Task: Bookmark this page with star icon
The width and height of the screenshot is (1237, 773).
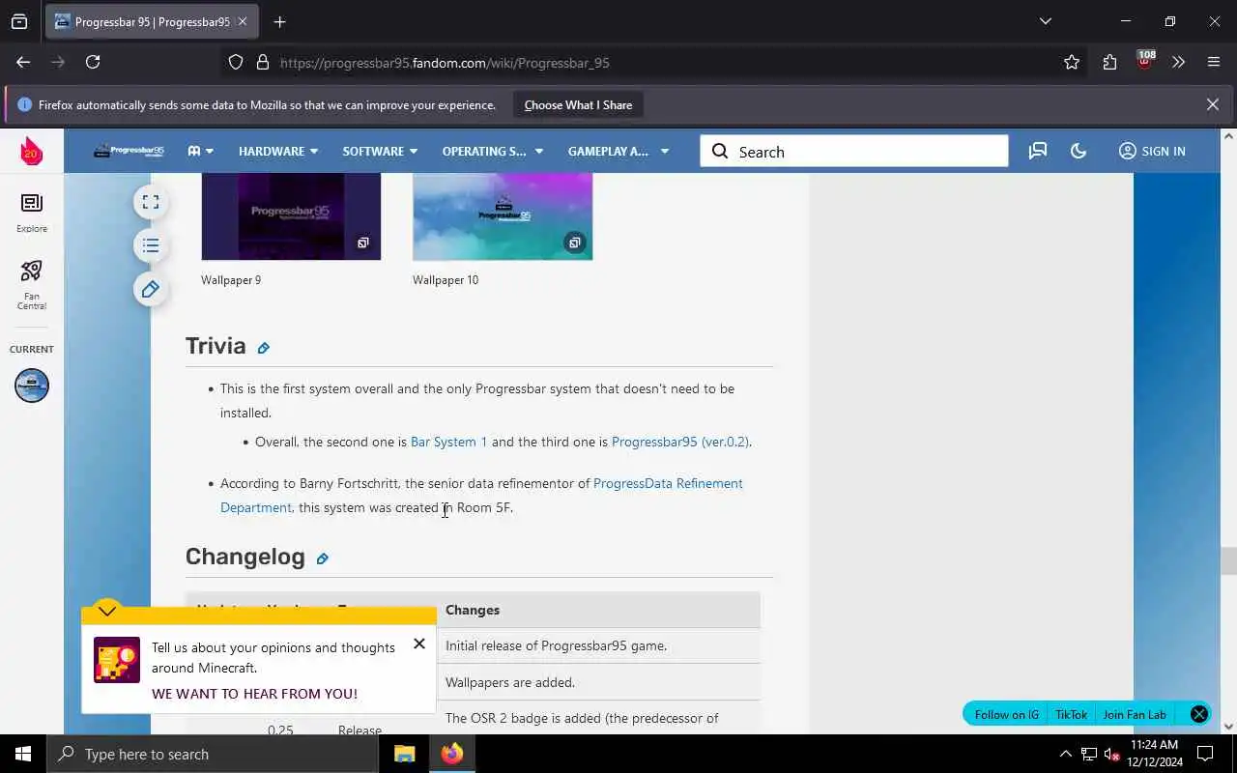Action: (x=1072, y=62)
